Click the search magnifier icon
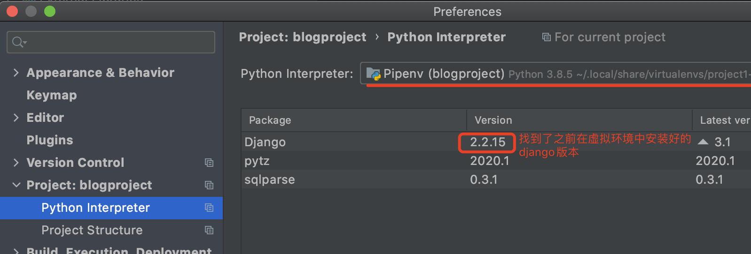The width and height of the screenshot is (751, 254). click(x=18, y=42)
